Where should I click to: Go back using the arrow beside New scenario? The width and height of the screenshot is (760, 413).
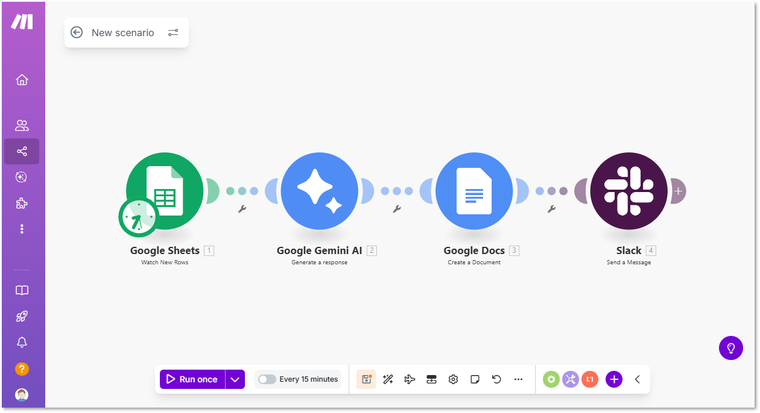(77, 33)
